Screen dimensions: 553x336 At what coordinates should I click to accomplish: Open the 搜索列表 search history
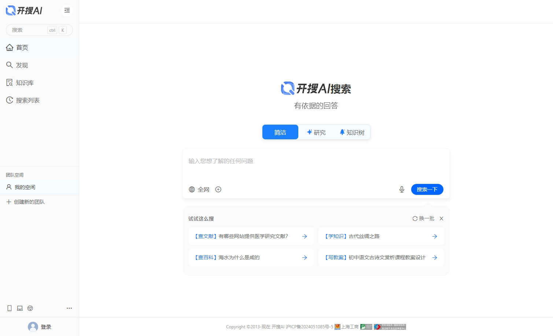39,100
